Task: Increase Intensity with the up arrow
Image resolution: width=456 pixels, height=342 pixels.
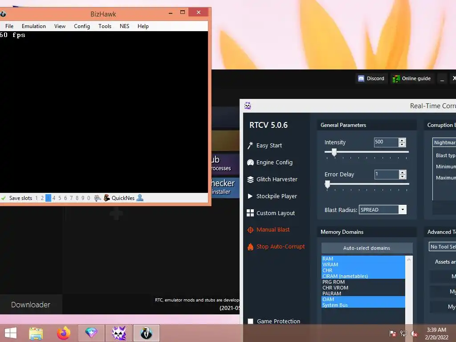Action: coord(402,140)
